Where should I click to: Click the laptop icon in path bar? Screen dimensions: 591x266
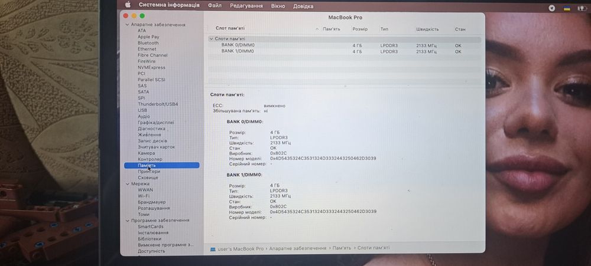pyautogui.click(x=213, y=249)
